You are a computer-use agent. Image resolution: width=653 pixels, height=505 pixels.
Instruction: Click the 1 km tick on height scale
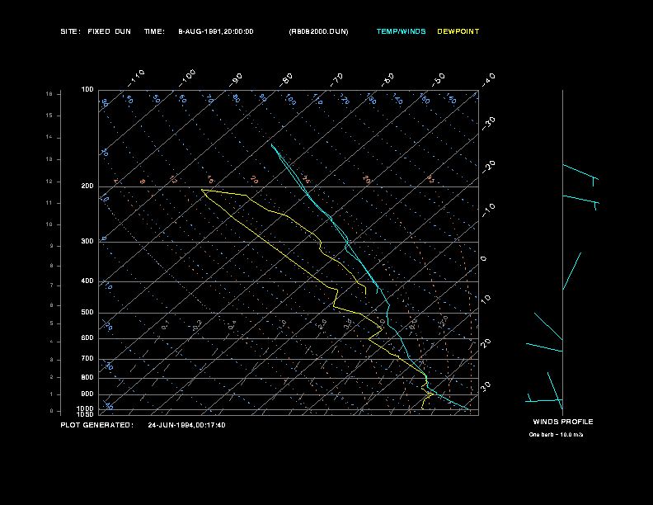[52, 394]
